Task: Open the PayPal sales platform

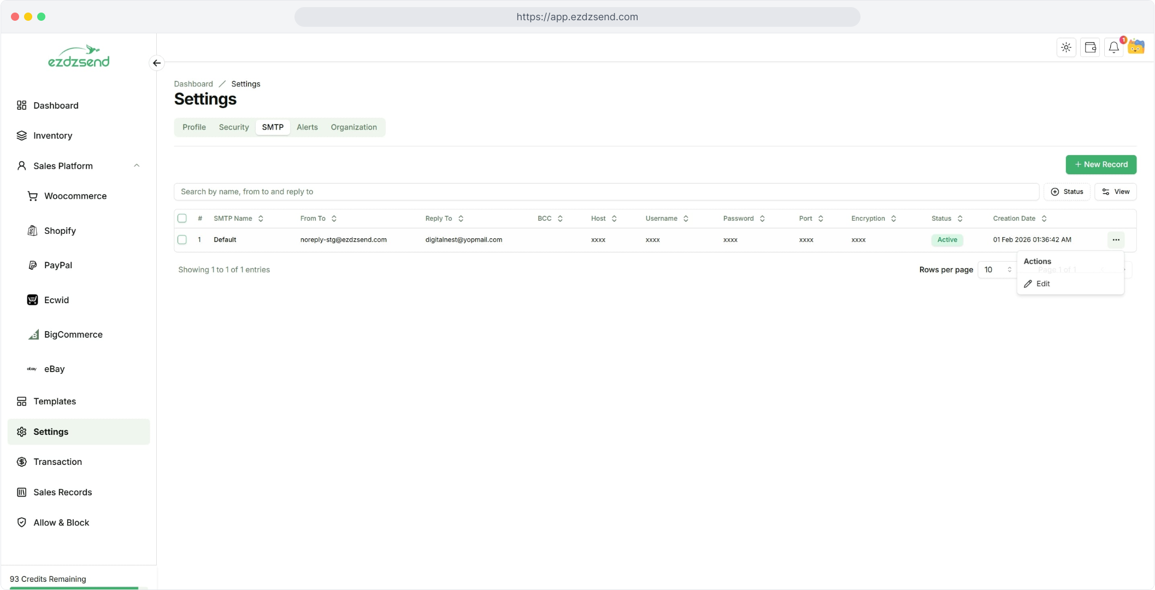Action: [x=58, y=265]
